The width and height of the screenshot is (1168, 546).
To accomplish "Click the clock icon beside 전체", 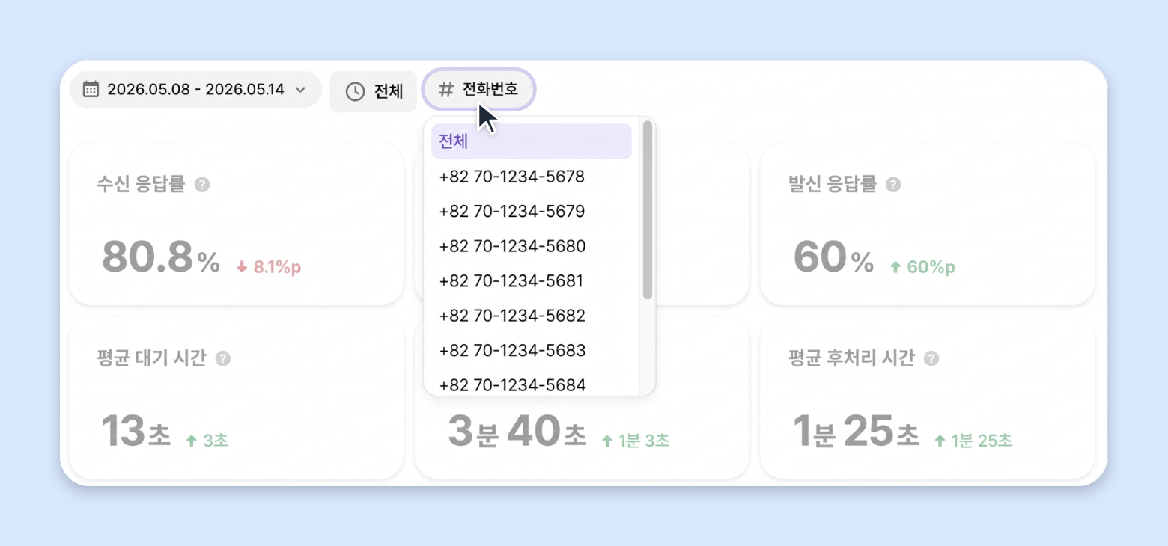I will click(355, 91).
